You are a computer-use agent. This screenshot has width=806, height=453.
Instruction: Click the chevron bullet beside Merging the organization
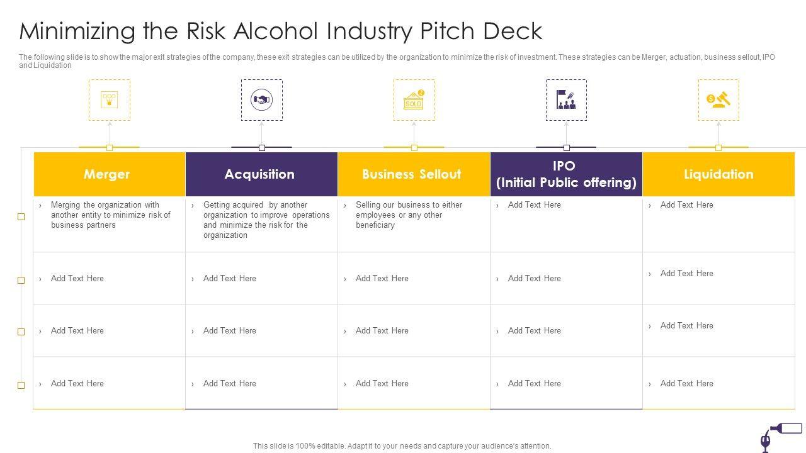[40, 205]
